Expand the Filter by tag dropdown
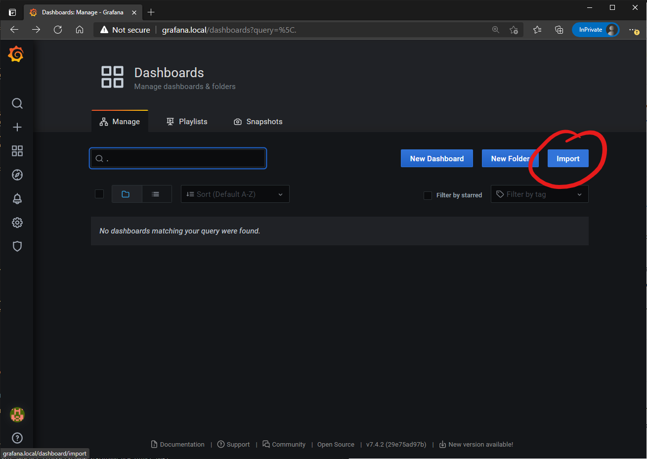Viewport: 647px width, 459px height. (540, 194)
